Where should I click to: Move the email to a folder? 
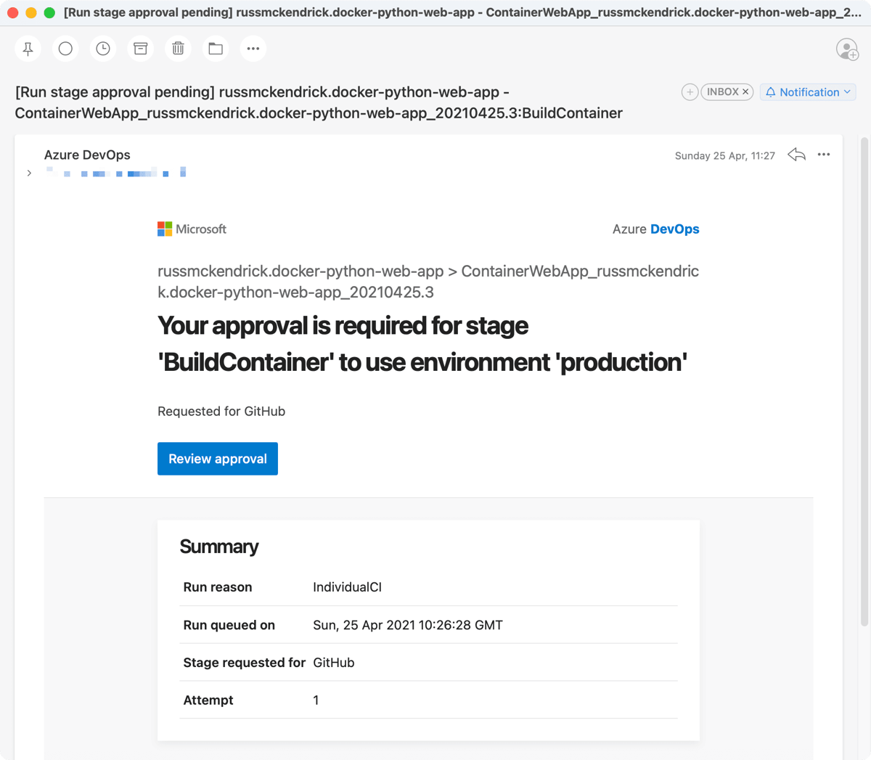216,49
